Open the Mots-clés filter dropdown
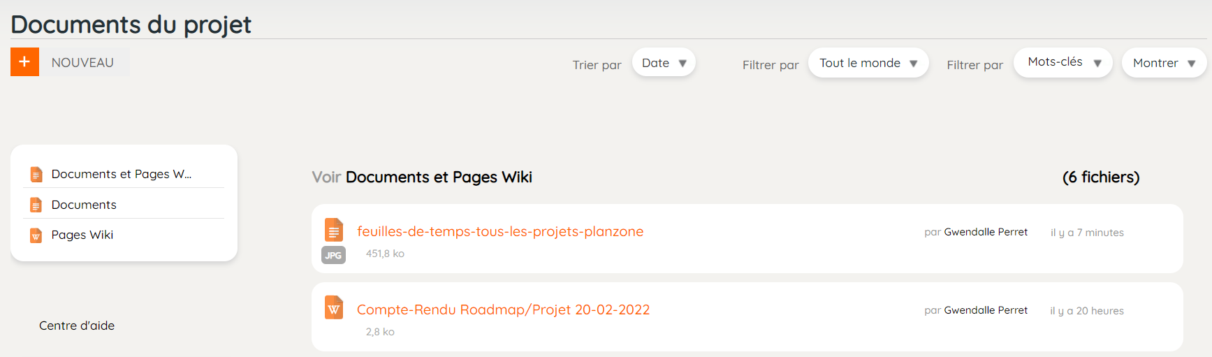The width and height of the screenshot is (1212, 357). click(1063, 62)
